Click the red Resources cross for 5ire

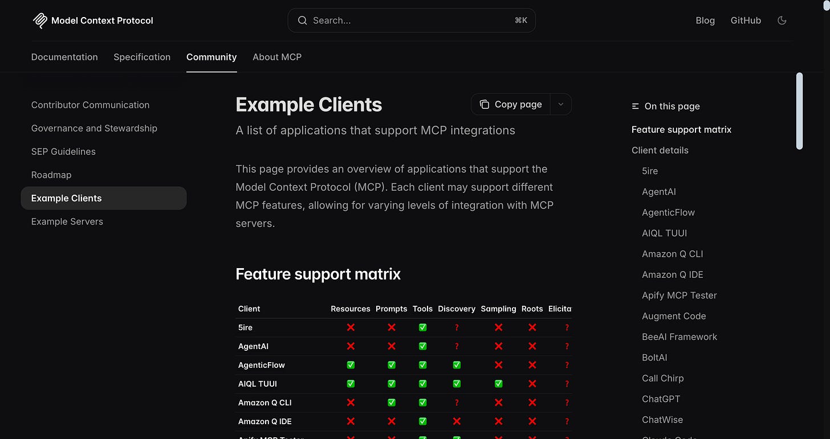351,327
